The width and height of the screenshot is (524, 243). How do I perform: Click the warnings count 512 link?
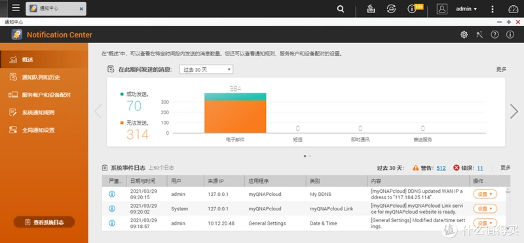pos(441,168)
